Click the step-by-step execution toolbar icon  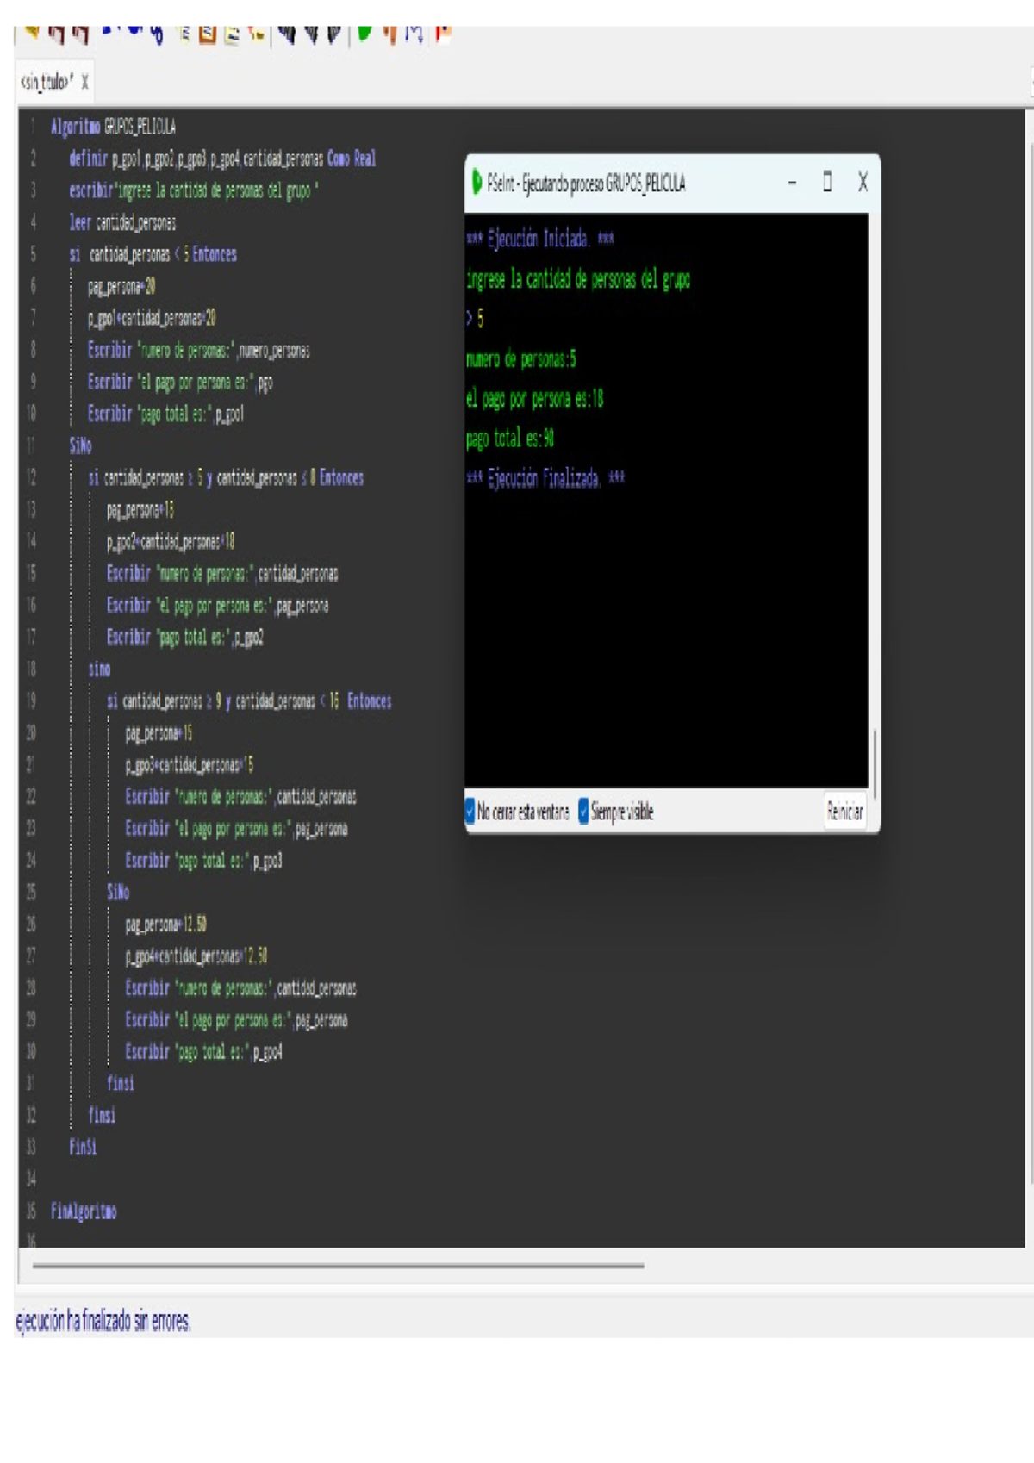pos(390,33)
